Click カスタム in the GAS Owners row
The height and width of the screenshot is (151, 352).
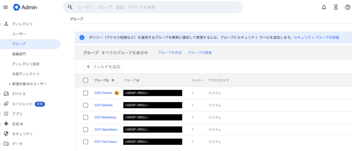click(x=214, y=93)
